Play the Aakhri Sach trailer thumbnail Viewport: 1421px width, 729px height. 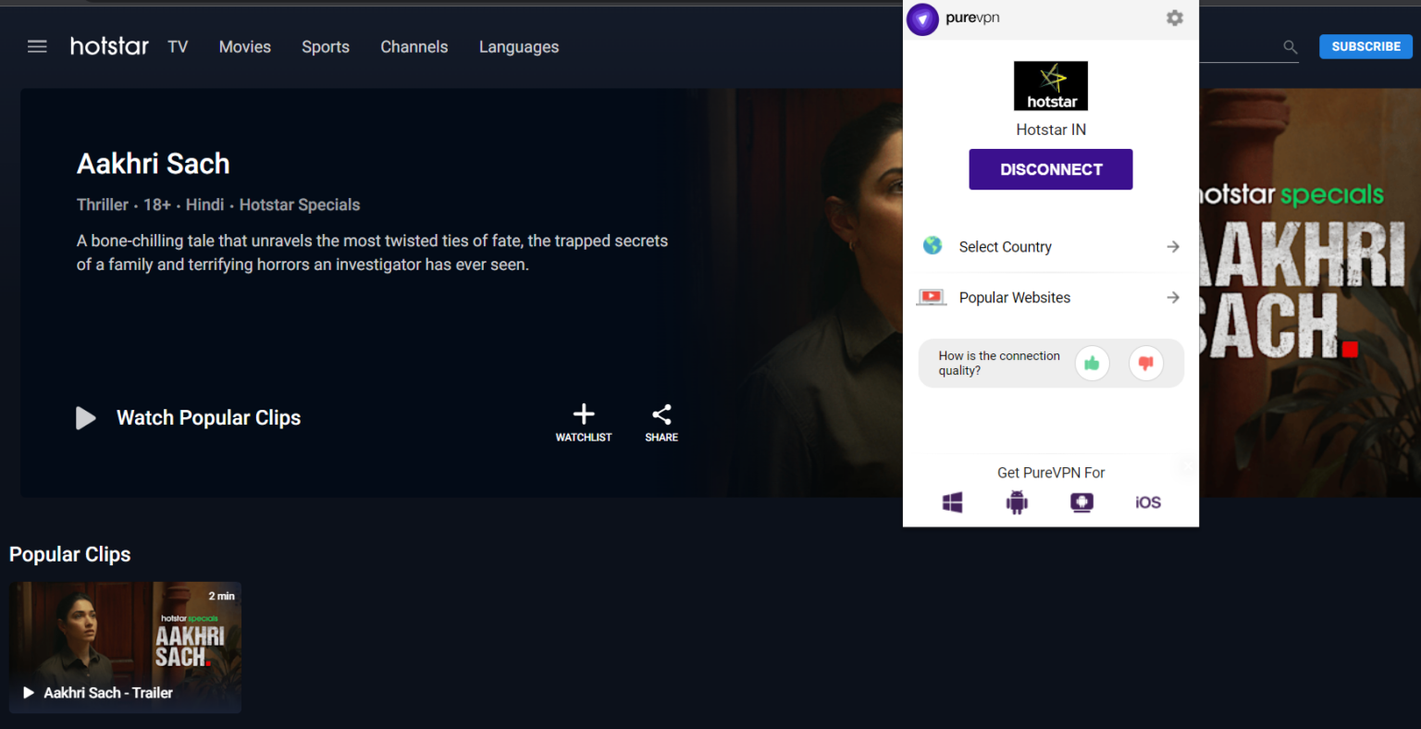pos(125,647)
